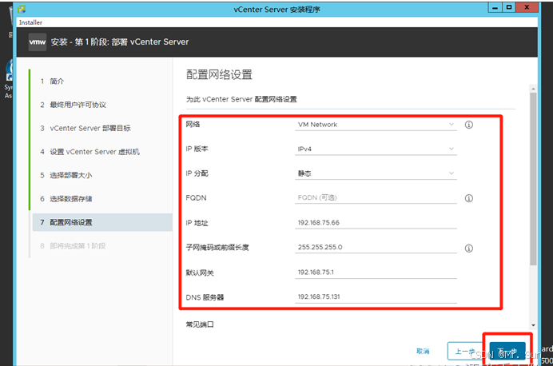
Task: Maximize the vCenter Server installer window
Action: 508,7
